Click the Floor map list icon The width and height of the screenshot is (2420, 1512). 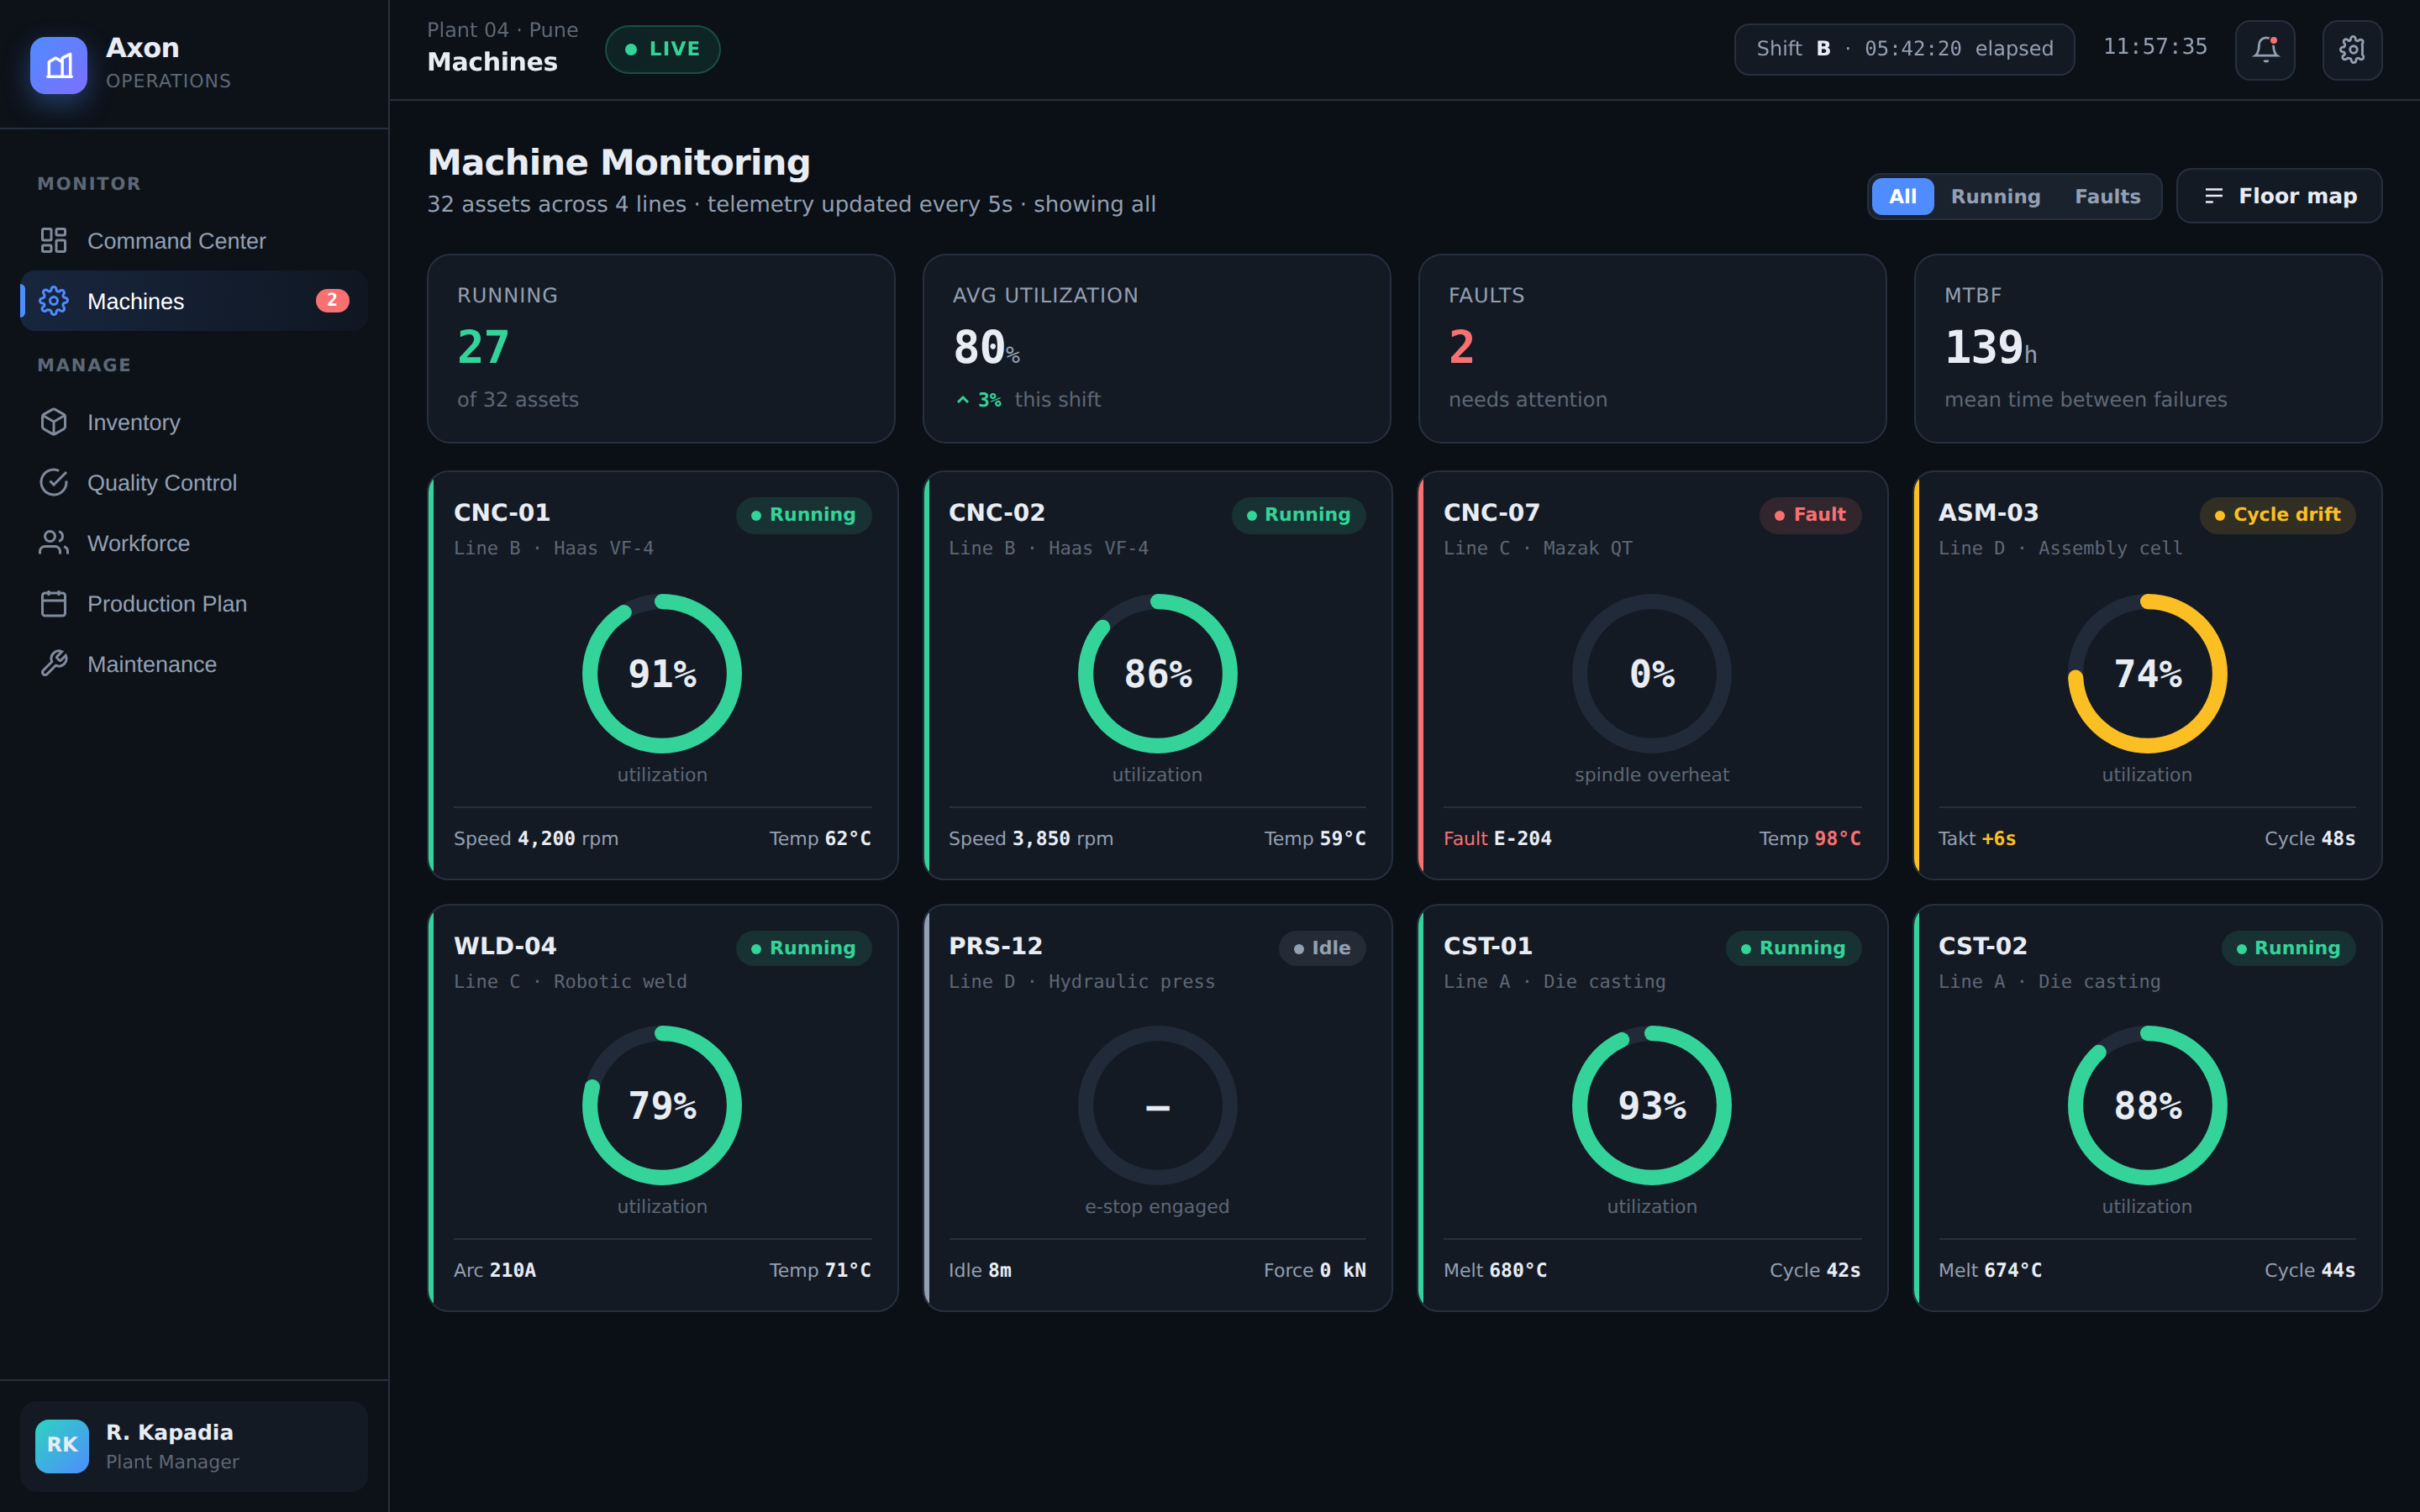point(2214,196)
